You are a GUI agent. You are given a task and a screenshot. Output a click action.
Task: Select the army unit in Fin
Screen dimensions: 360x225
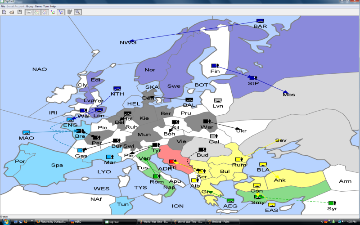215,66
